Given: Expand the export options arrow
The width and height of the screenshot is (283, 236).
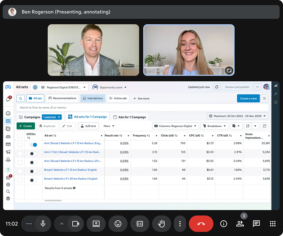Looking at the screenshot, I should click(255, 126).
